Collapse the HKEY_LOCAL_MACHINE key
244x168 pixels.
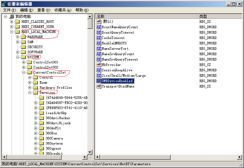click(x=11, y=32)
